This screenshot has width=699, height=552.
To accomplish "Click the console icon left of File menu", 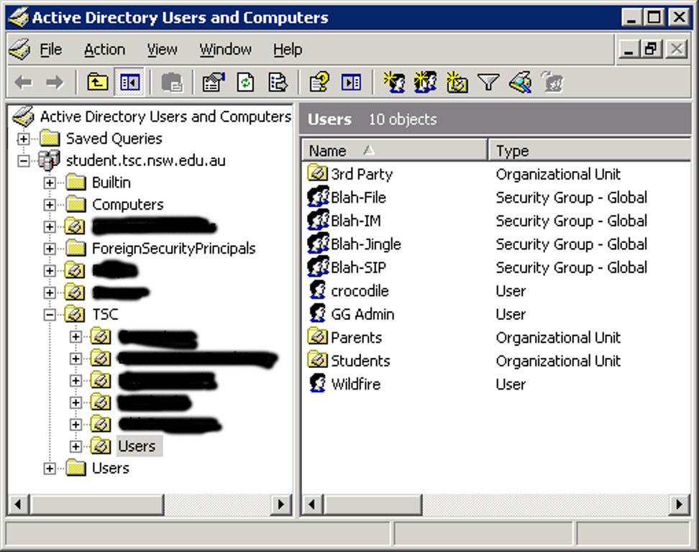I will pyautogui.click(x=19, y=50).
